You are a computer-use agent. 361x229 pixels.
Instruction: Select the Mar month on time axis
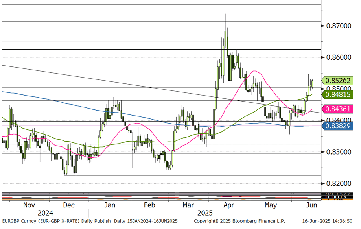click(x=188, y=205)
